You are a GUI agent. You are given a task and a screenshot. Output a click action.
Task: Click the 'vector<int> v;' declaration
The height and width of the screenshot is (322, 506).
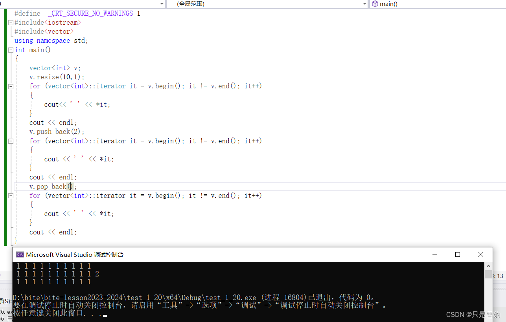pyautogui.click(x=55, y=68)
